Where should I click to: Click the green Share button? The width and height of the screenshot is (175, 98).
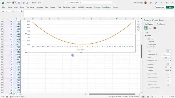[170, 7]
